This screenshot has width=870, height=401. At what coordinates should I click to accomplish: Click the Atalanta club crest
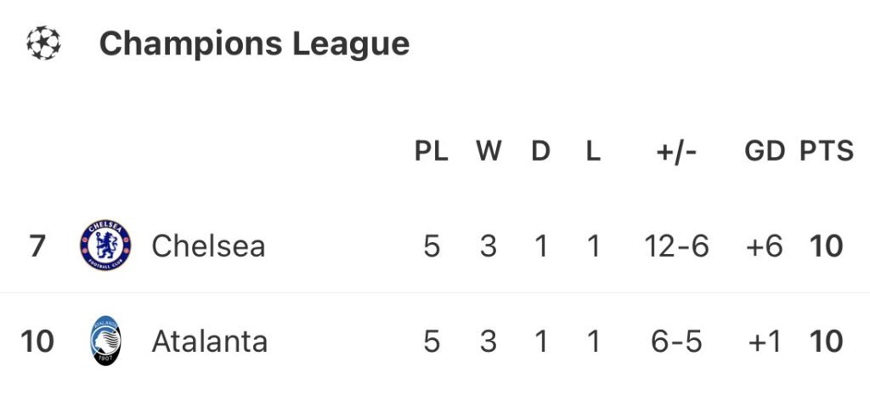pos(106,342)
